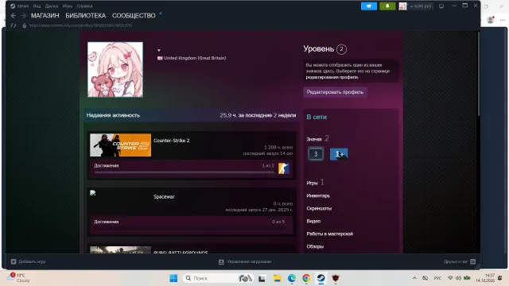Click the РУС language indicator in tray
Viewport: 509px width, 286px height.
[437, 278]
